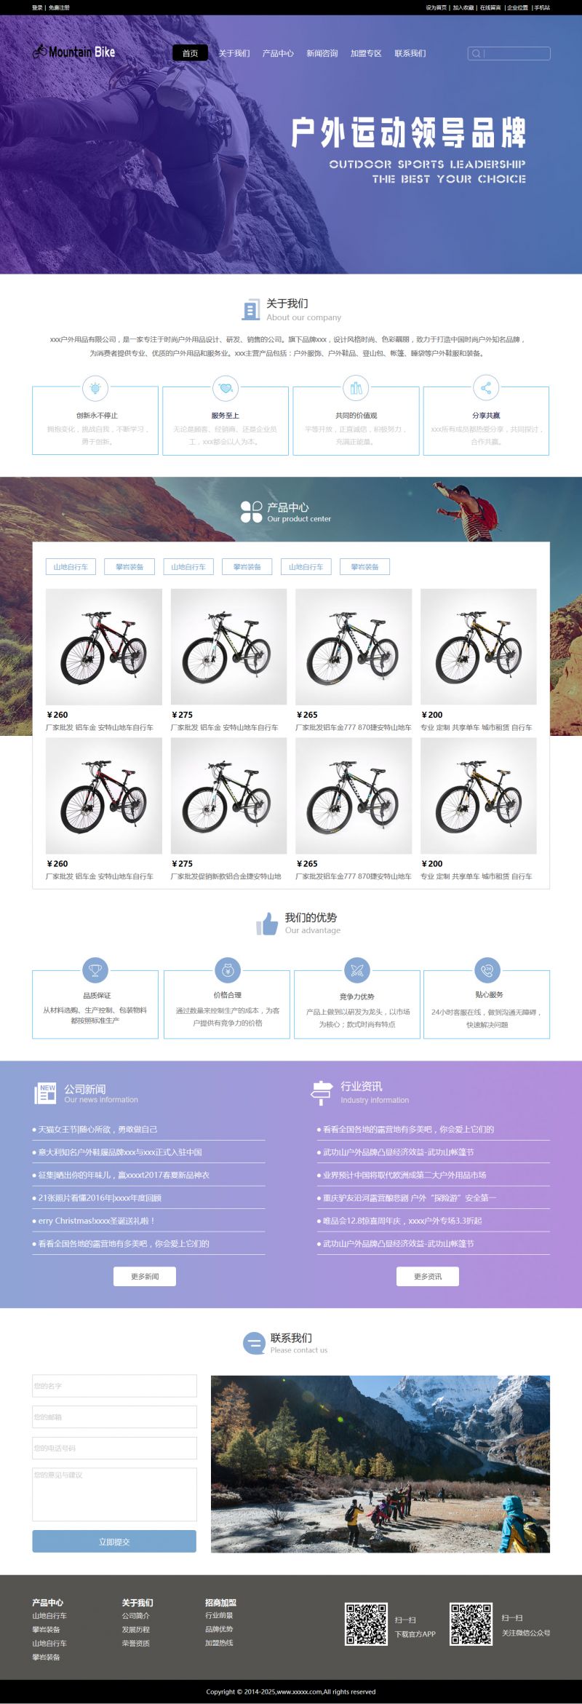Image resolution: width=582 pixels, height=1704 pixels.
Task: Click the 更多资讯 button
Action: (428, 1276)
